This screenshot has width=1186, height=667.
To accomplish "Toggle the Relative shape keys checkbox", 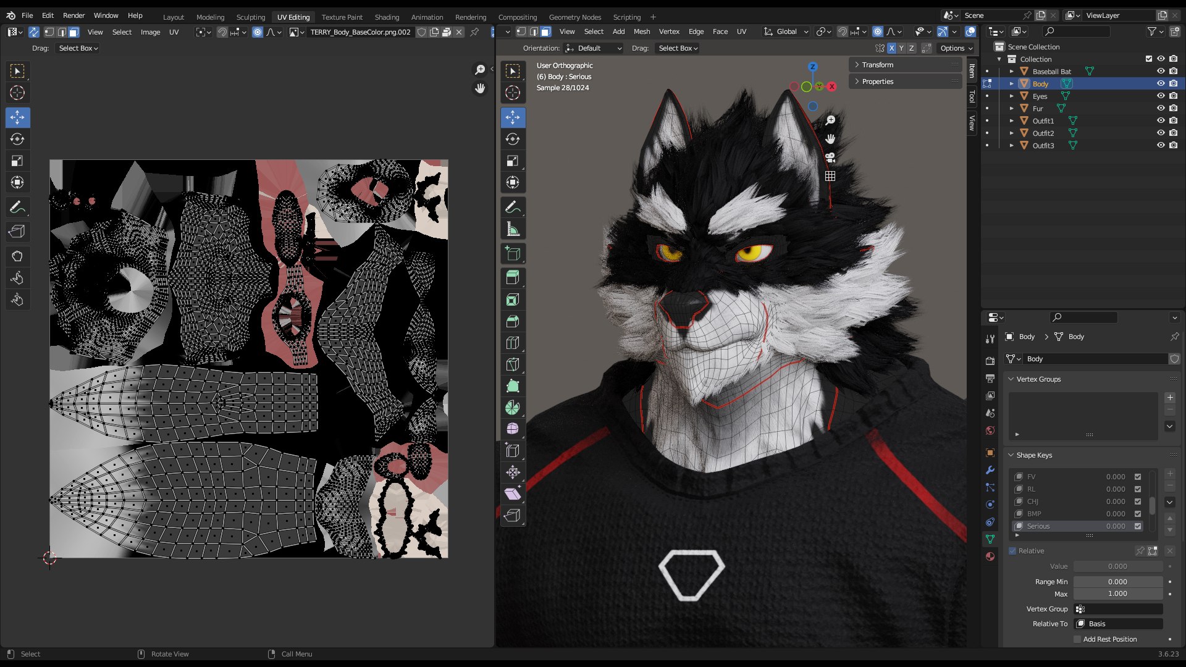I will point(1012,551).
